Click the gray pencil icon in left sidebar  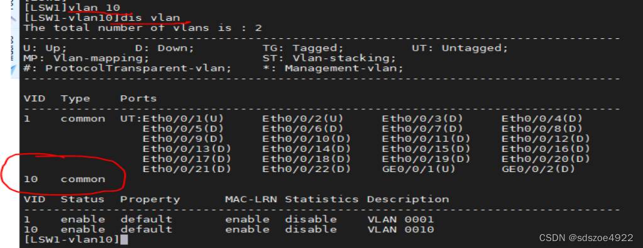tap(14, 19)
